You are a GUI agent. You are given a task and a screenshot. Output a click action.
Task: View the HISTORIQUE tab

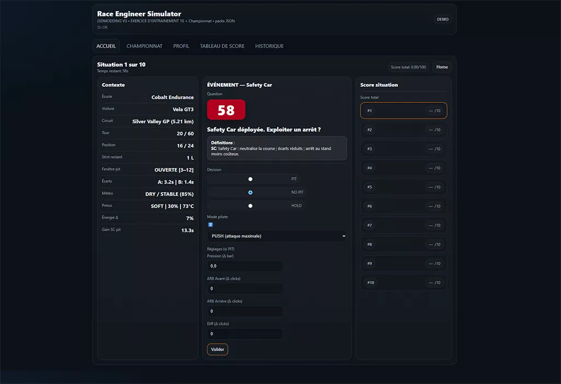click(270, 46)
